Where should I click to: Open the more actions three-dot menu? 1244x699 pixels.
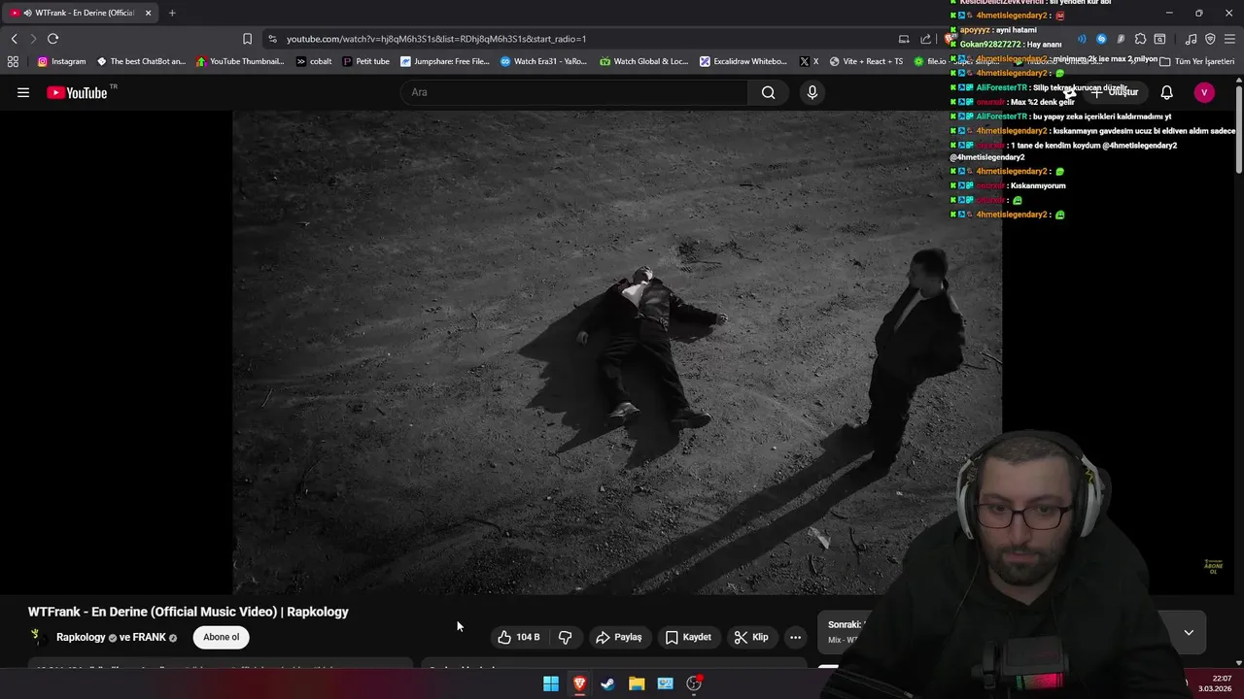(795, 637)
